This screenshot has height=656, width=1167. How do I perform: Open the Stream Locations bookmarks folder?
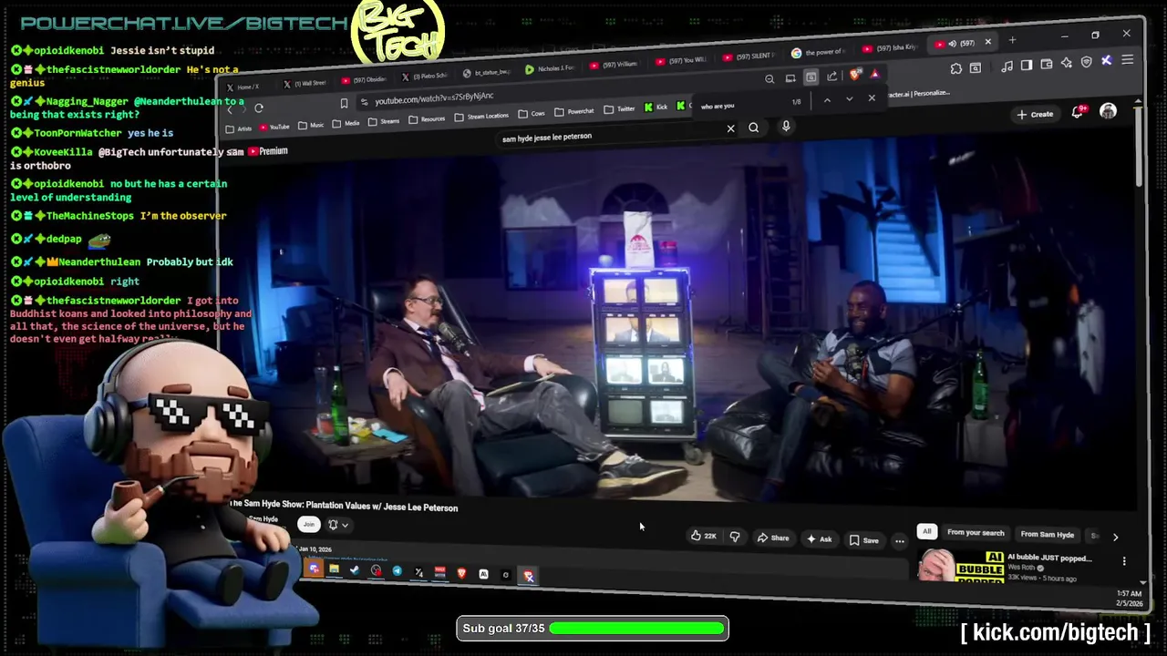click(x=481, y=116)
